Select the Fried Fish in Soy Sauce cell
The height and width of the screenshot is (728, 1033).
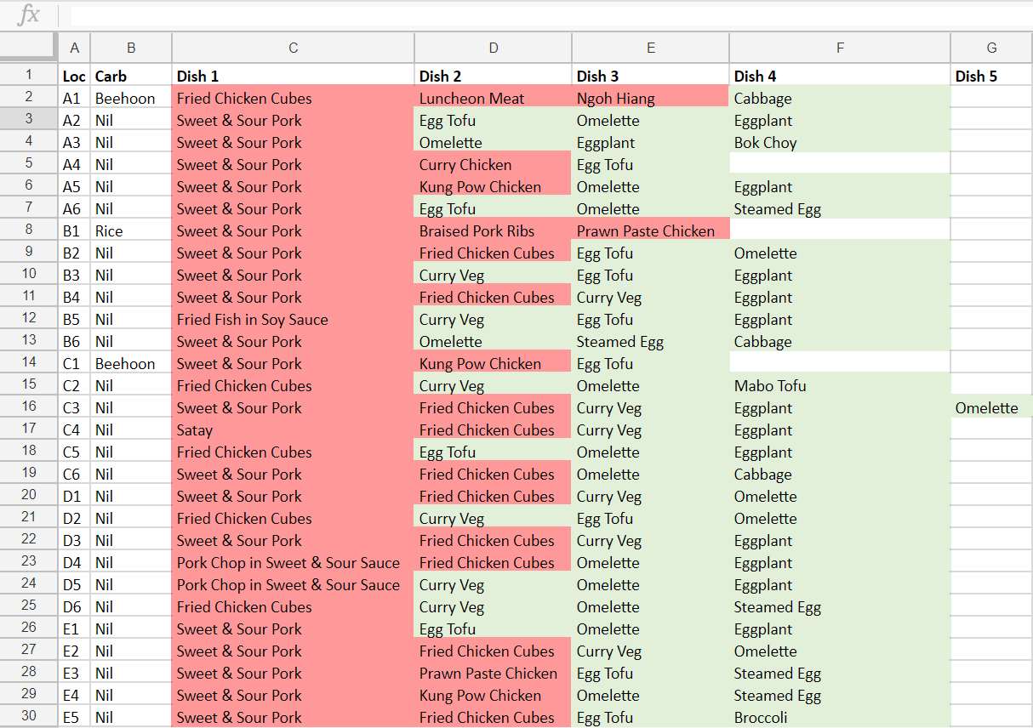(293, 320)
